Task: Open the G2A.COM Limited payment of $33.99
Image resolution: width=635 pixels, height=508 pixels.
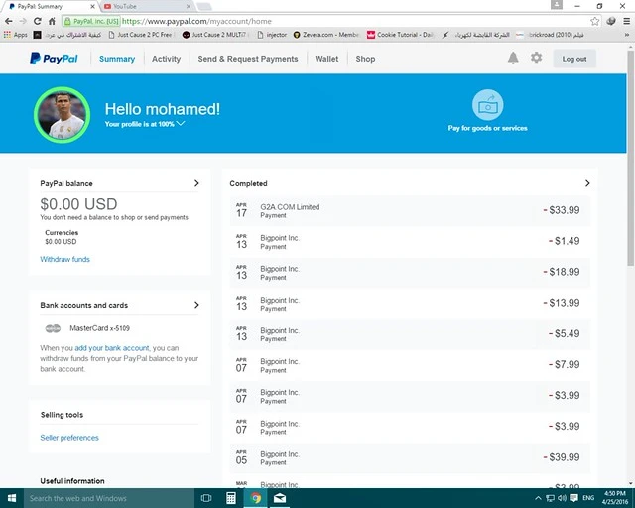Action: coord(410,210)
